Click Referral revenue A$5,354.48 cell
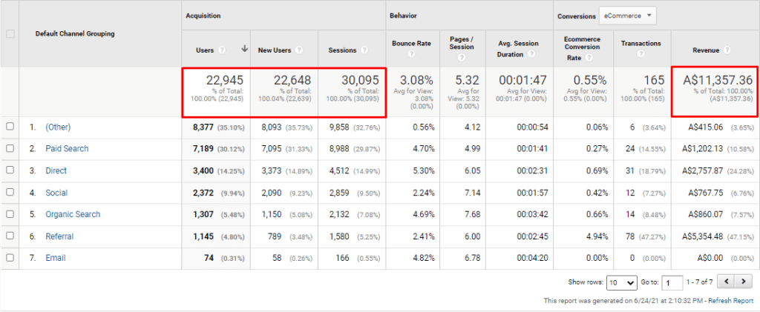Image resolution: width=760 pixels, height=312 pixels. (x=703, y=236)
